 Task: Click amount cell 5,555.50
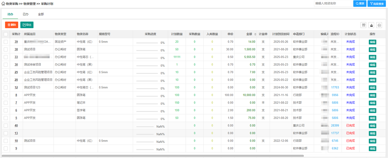(x=250, y=57)
